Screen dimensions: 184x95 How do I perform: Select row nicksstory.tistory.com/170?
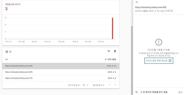(x=61, y=78)
